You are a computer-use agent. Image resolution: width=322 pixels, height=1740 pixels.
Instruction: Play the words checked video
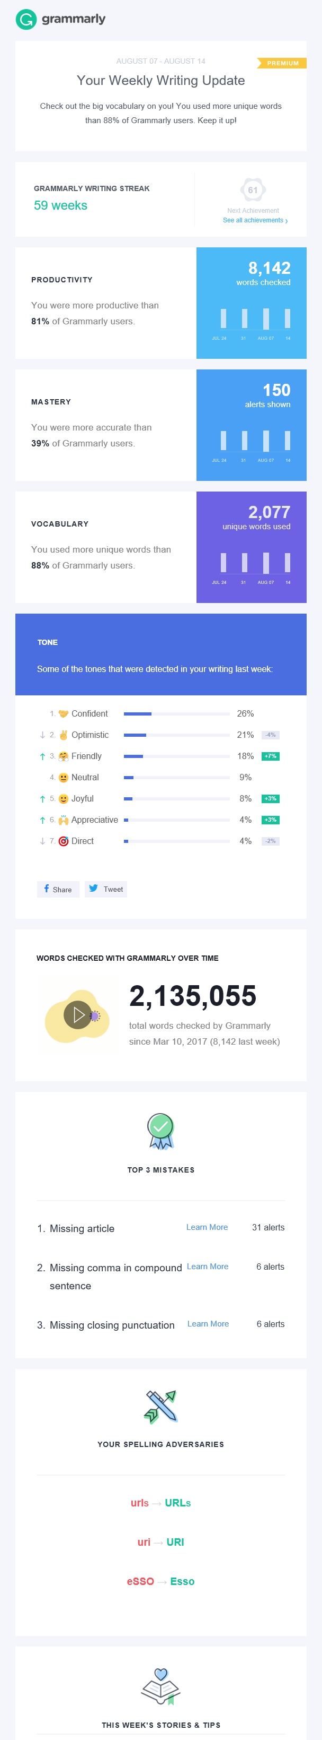pos(78,1014)
